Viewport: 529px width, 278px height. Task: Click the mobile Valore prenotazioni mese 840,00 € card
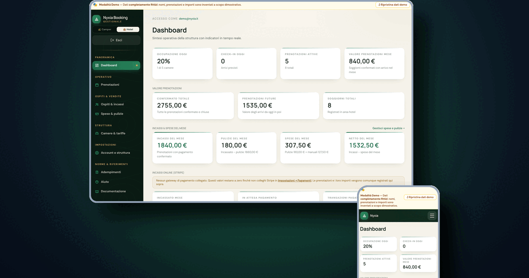[x=418, y=263]
